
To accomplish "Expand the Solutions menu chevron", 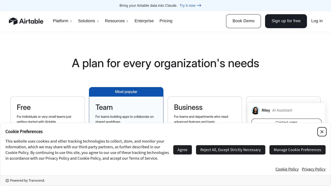I will point(98,21).
